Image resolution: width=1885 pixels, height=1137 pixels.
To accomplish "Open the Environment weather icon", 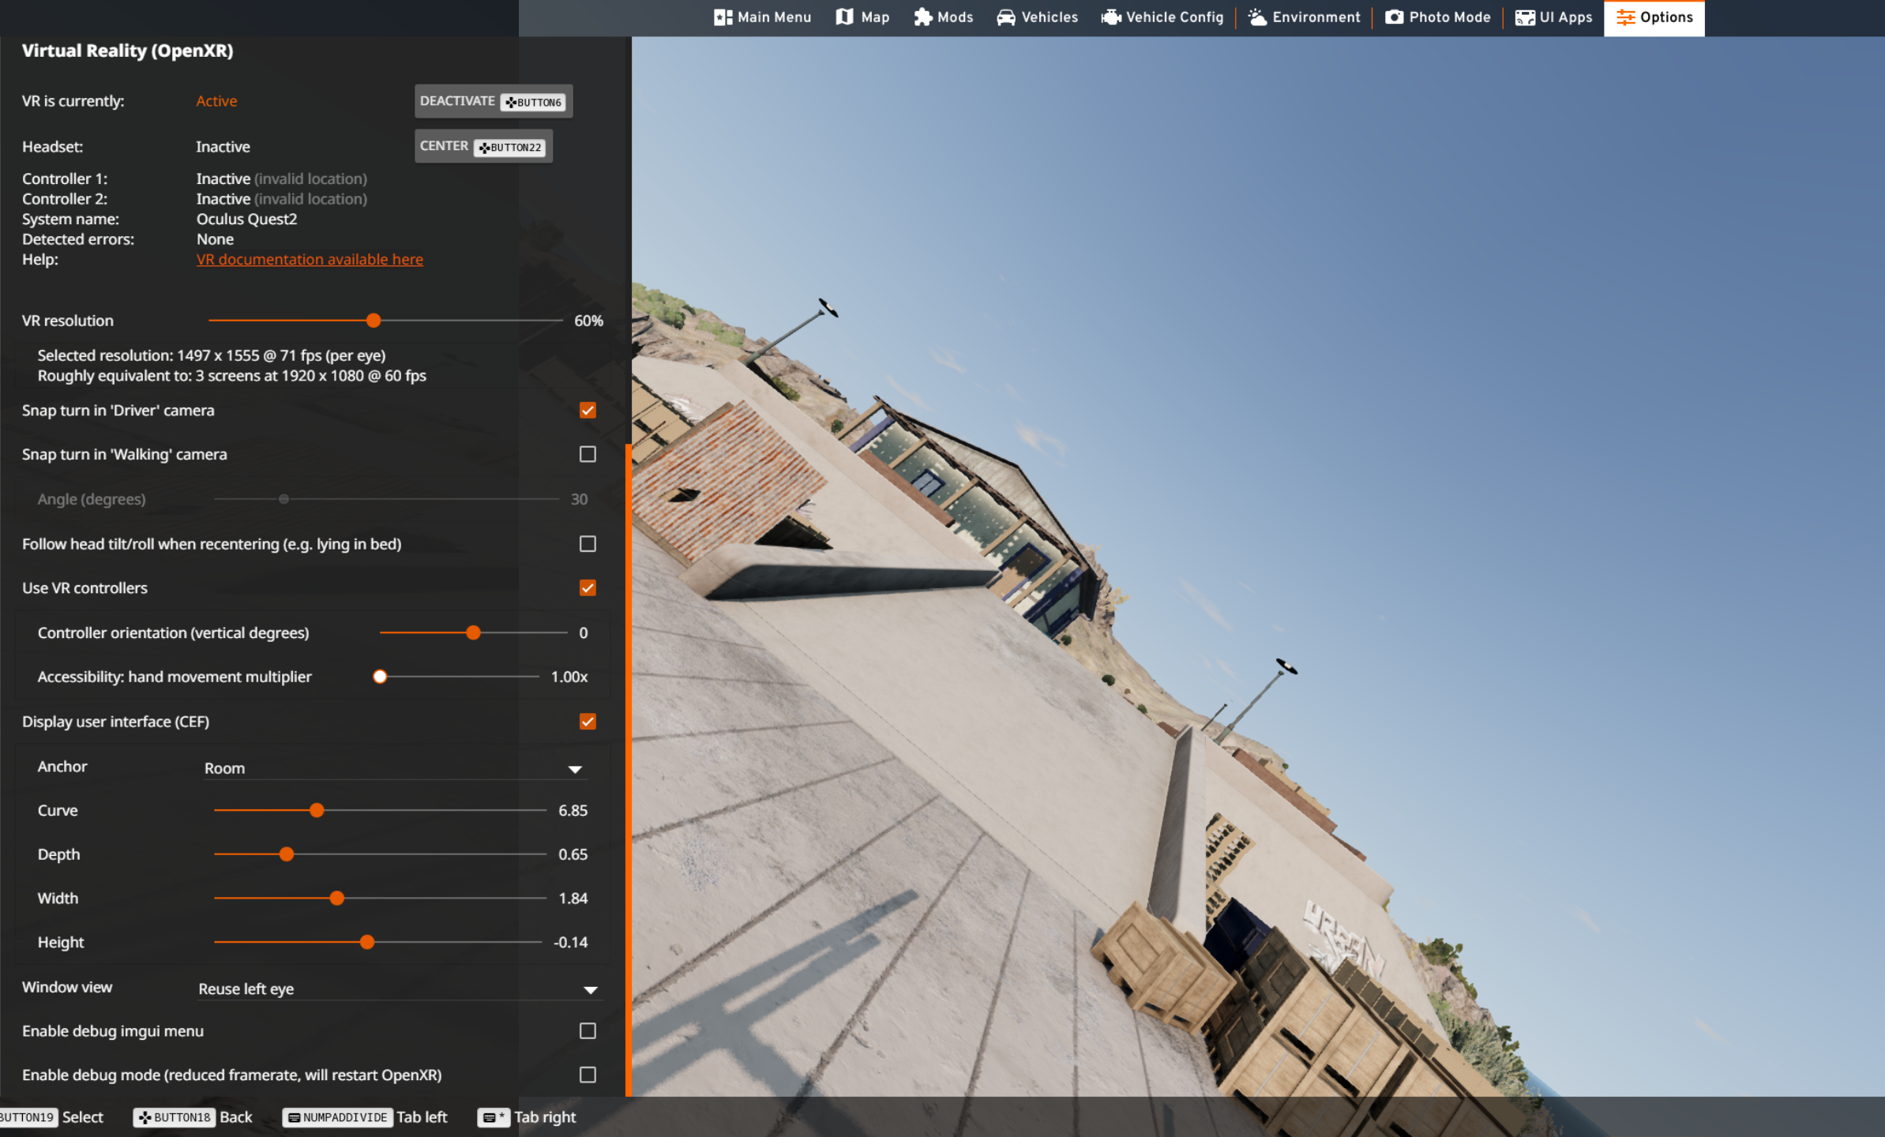I will click(x=1257, y=17).
